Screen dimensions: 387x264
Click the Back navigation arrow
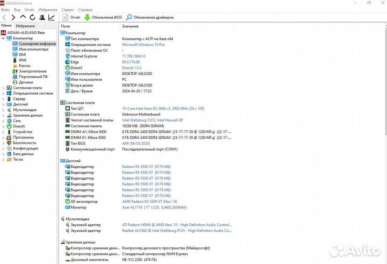pos(5,17)
